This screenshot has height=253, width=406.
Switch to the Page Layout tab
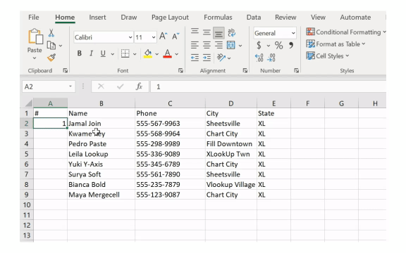click(170, 18)
